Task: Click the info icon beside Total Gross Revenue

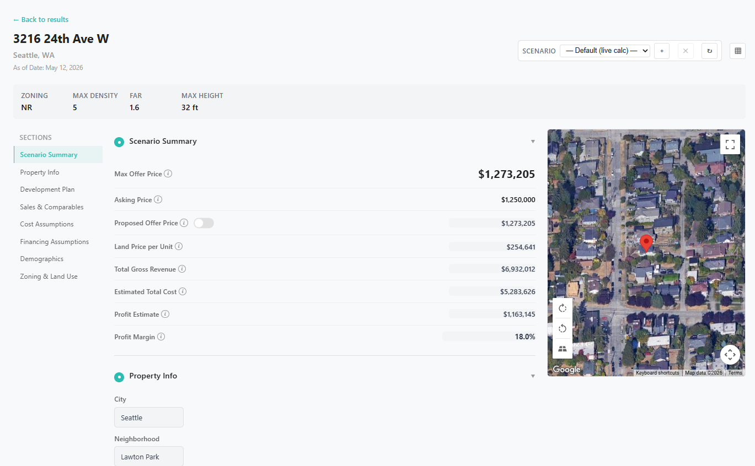Action: (x=182, y=269)
